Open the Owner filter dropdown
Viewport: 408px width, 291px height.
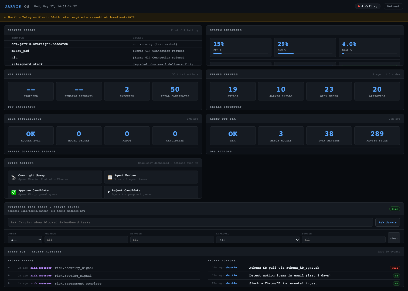tap(25, 240)
